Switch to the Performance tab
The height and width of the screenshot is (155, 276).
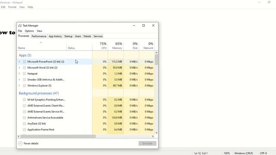[39, 36]
